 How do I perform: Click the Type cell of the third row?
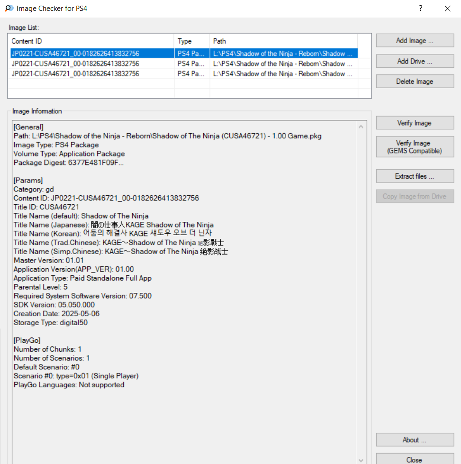pyautogui.click(x=191, y=73)
